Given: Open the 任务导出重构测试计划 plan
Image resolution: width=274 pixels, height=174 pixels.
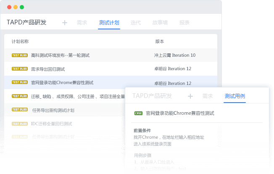Looking at the screenshot, I should [x=53, y=110].
